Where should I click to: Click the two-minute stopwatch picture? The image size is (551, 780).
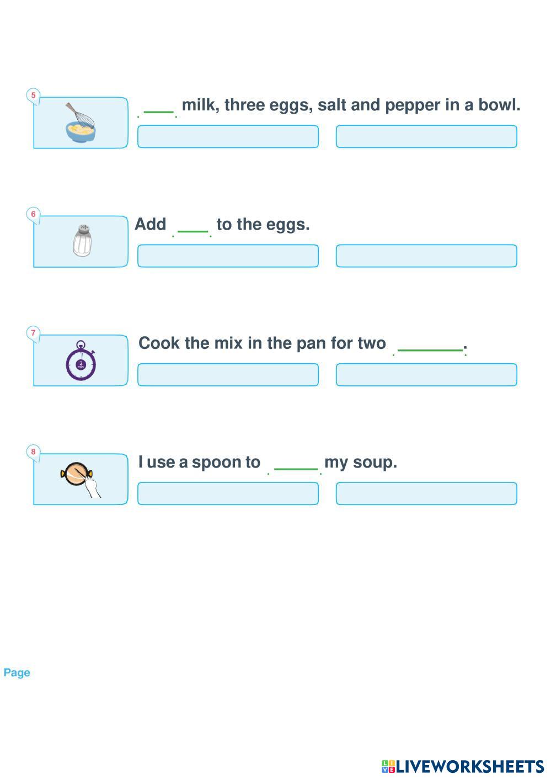click(x=81, y=361)
